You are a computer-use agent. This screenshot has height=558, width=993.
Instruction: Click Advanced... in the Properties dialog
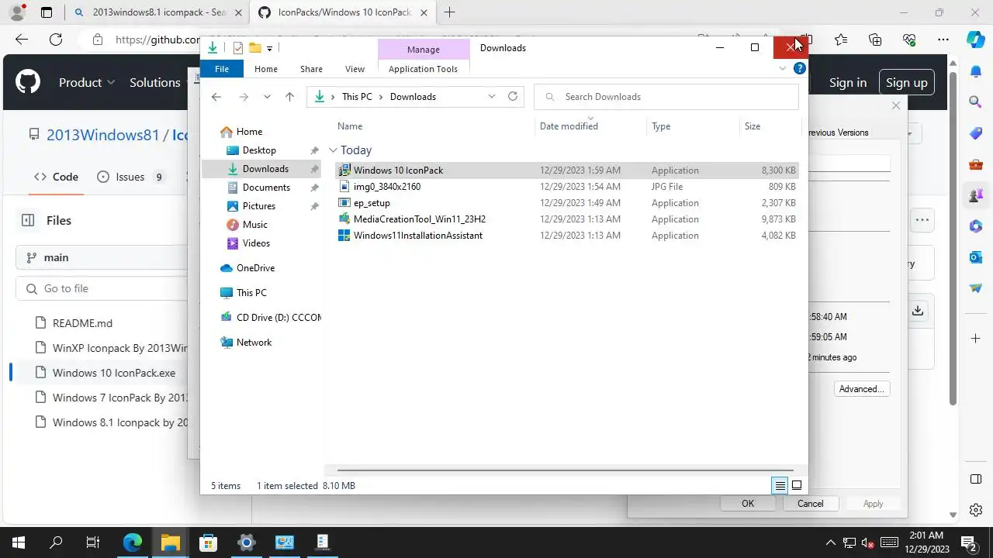point(862,389)
